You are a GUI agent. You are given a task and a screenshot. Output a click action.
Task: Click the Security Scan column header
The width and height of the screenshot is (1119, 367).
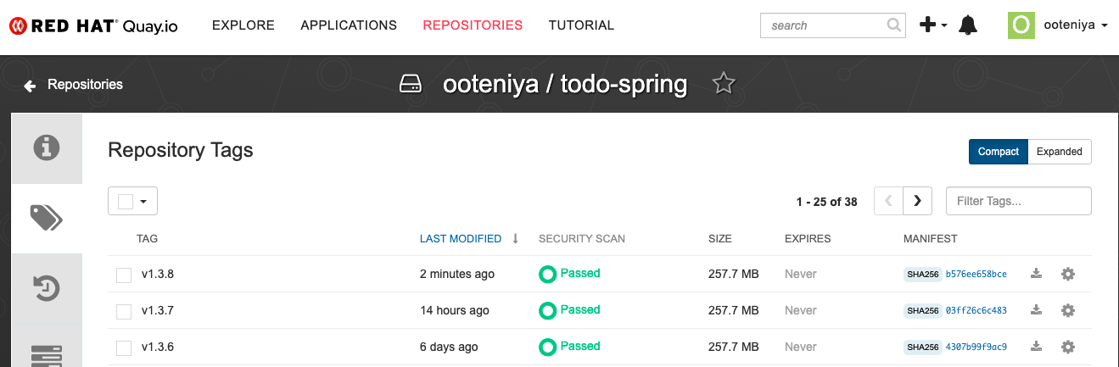click(582, 239)
